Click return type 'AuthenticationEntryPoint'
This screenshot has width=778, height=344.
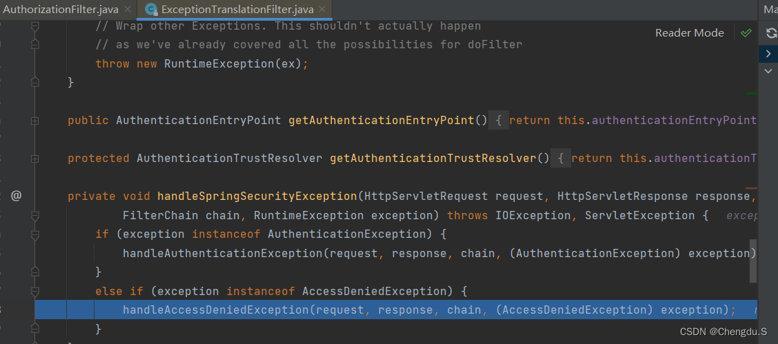point(199,121)
